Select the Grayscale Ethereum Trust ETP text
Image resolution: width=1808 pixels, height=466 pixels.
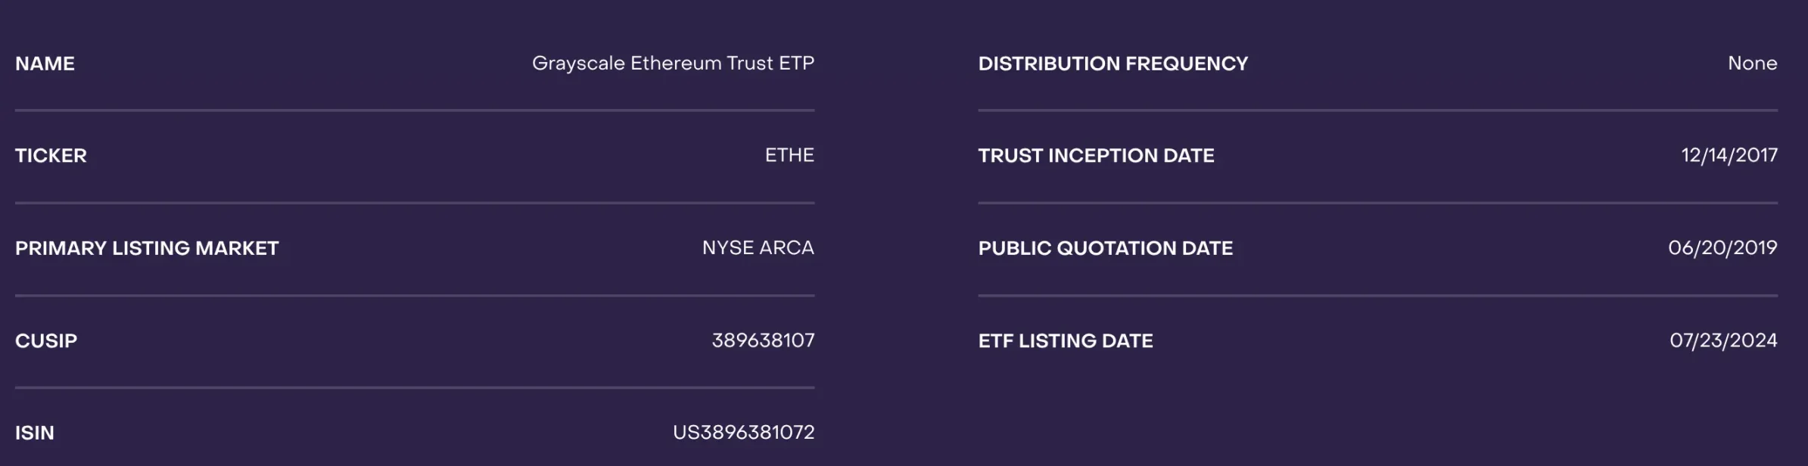coord(673,64)
